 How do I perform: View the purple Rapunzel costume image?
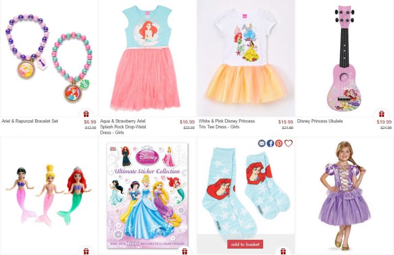click(344, 196)
